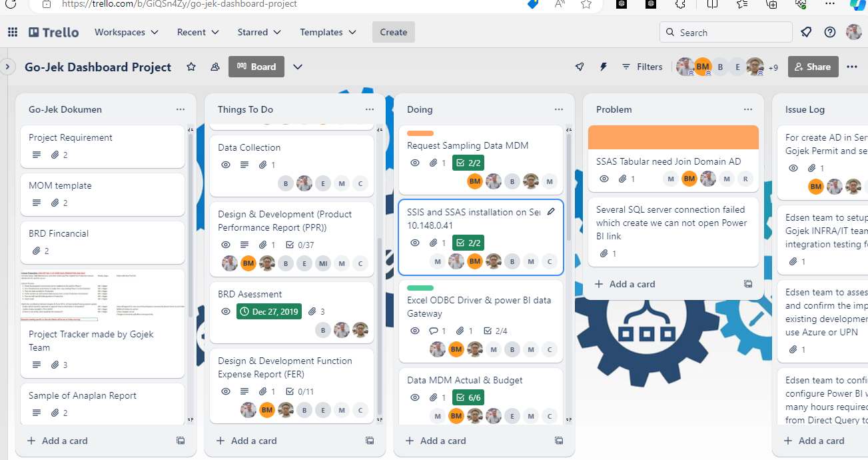Open the board menu three dots
Viewport: 868px width, 460px height.
tap(852, 67)
